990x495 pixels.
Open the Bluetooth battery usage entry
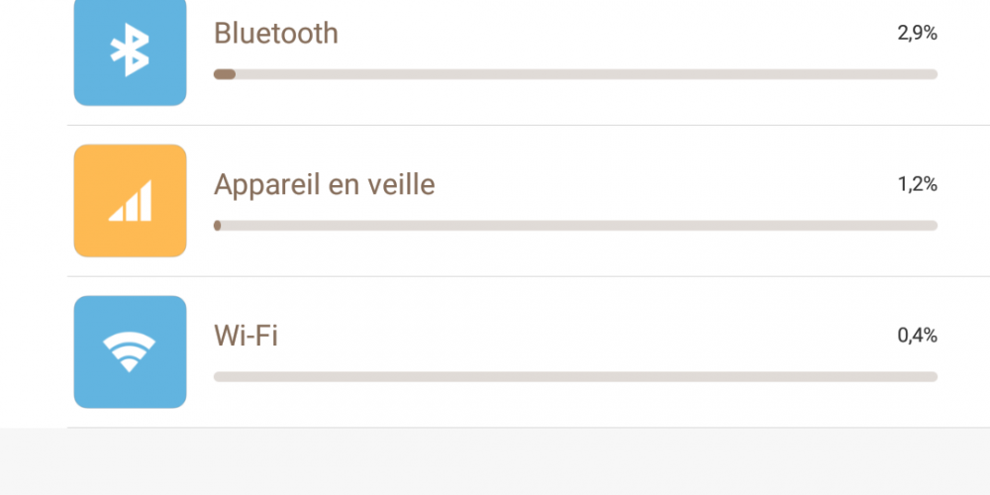529,60
